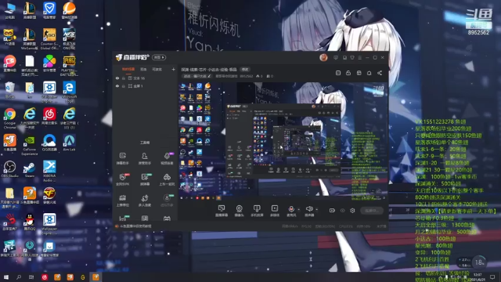Open the mode switch pill beside the logo
501x282 pixels.
pos(159,57)
